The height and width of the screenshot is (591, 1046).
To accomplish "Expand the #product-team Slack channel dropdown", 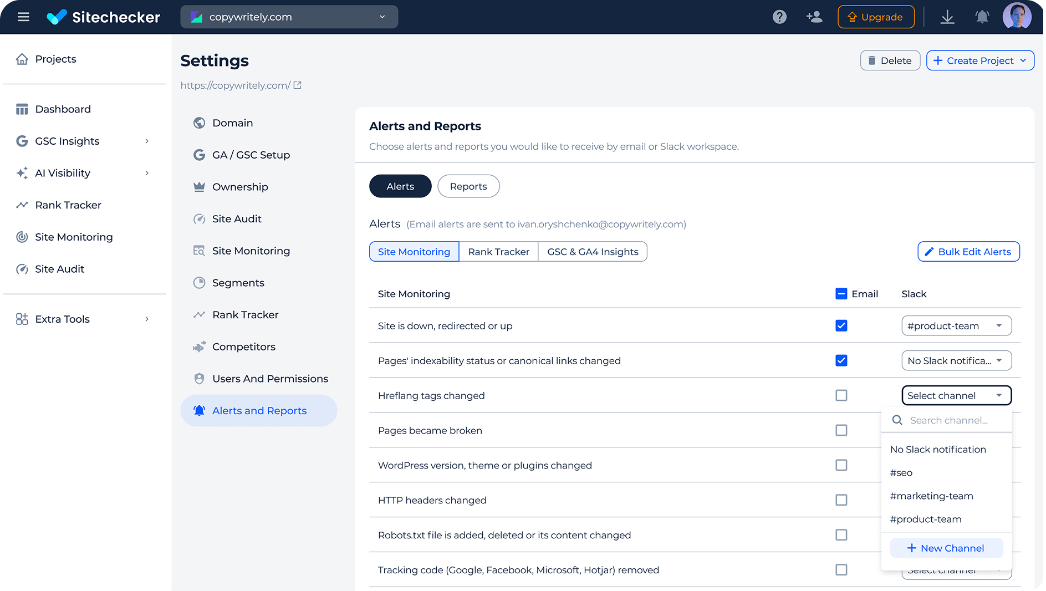I will click(956, 325).
